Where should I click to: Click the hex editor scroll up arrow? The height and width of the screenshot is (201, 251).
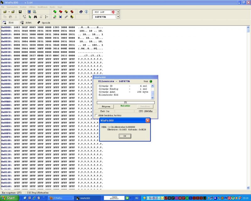point(248,27)
